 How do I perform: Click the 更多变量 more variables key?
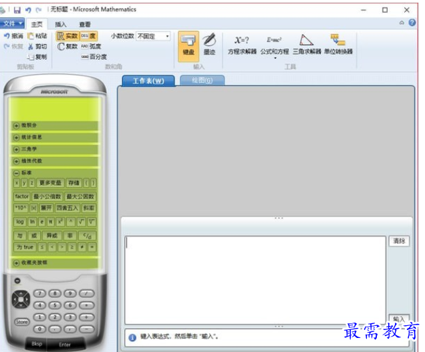[50, 183]
